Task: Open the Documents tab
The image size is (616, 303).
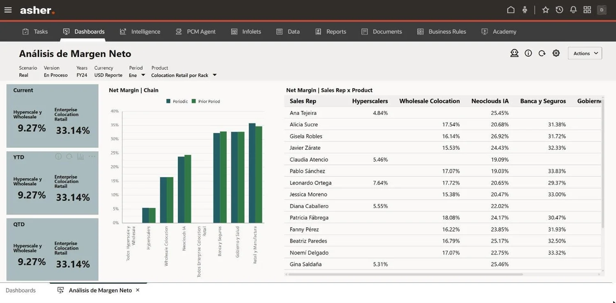Action: (x=382, y=32)
